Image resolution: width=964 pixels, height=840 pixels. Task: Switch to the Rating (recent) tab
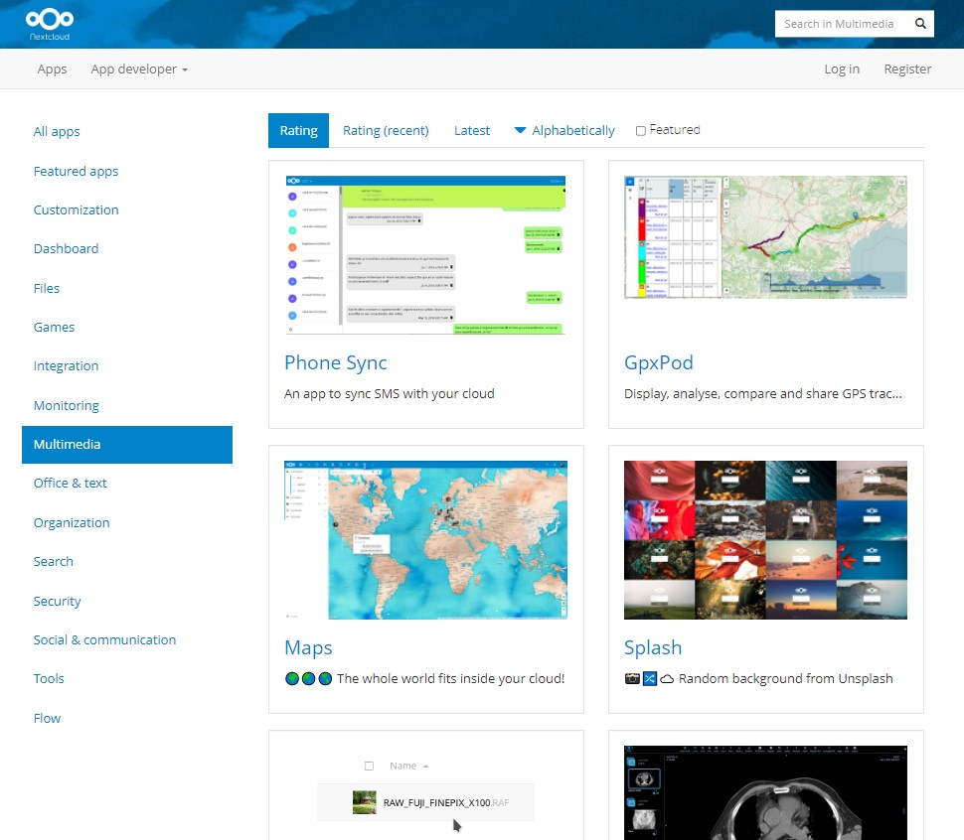(386, 130)
